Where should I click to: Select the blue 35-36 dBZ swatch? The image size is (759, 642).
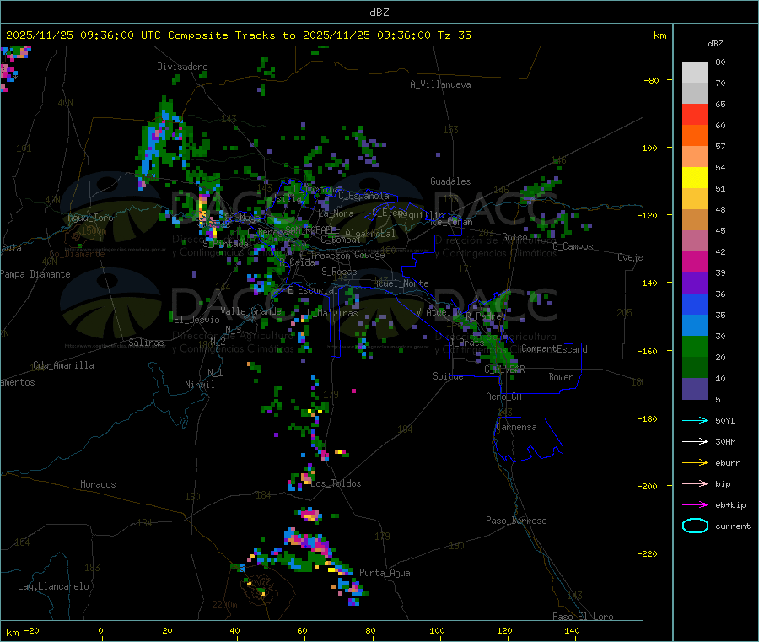(695, 304)
